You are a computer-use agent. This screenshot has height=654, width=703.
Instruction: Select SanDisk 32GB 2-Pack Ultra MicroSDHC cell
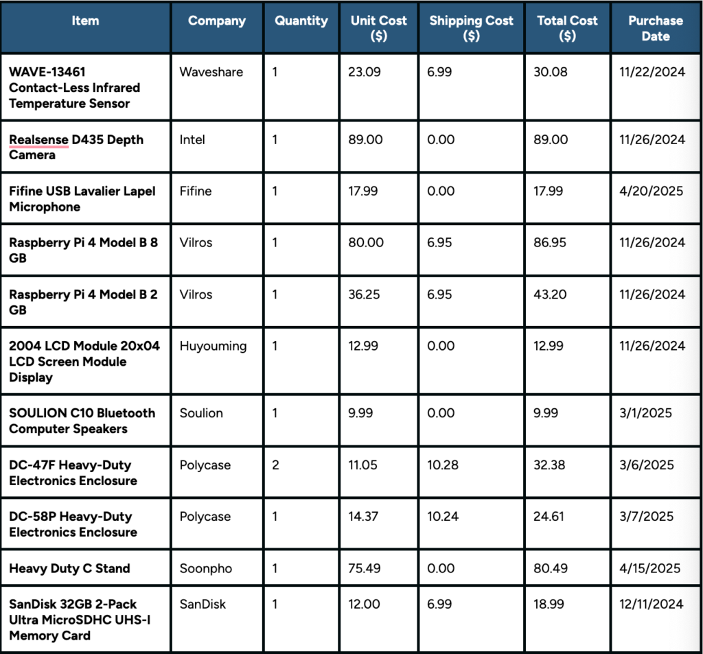click(85, 619)
